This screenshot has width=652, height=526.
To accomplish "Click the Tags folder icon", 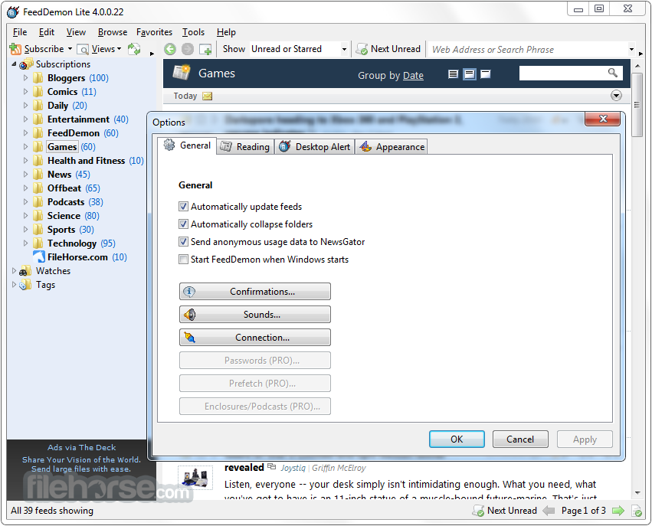I will tap(25, 285).
